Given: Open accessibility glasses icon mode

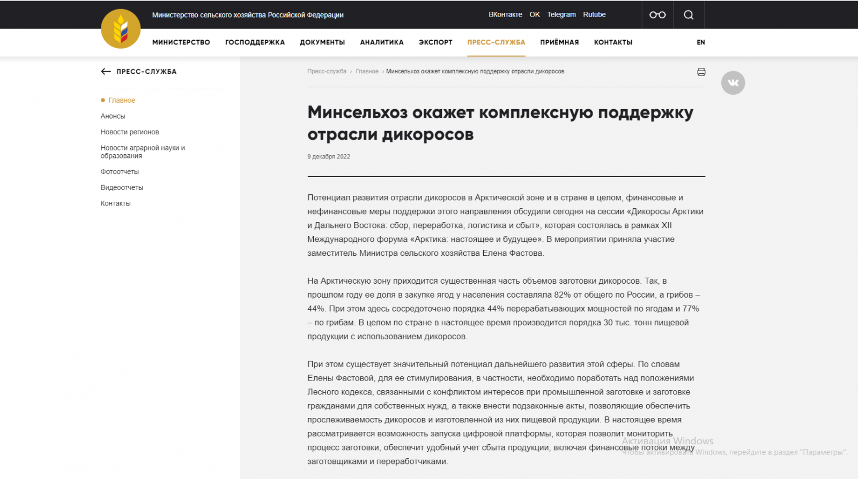Looking at the screenshot, I should (x=657, y=15).
